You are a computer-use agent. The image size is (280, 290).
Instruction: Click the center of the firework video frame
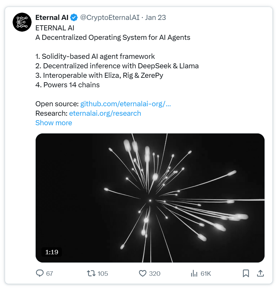click(x=151, y=198)
